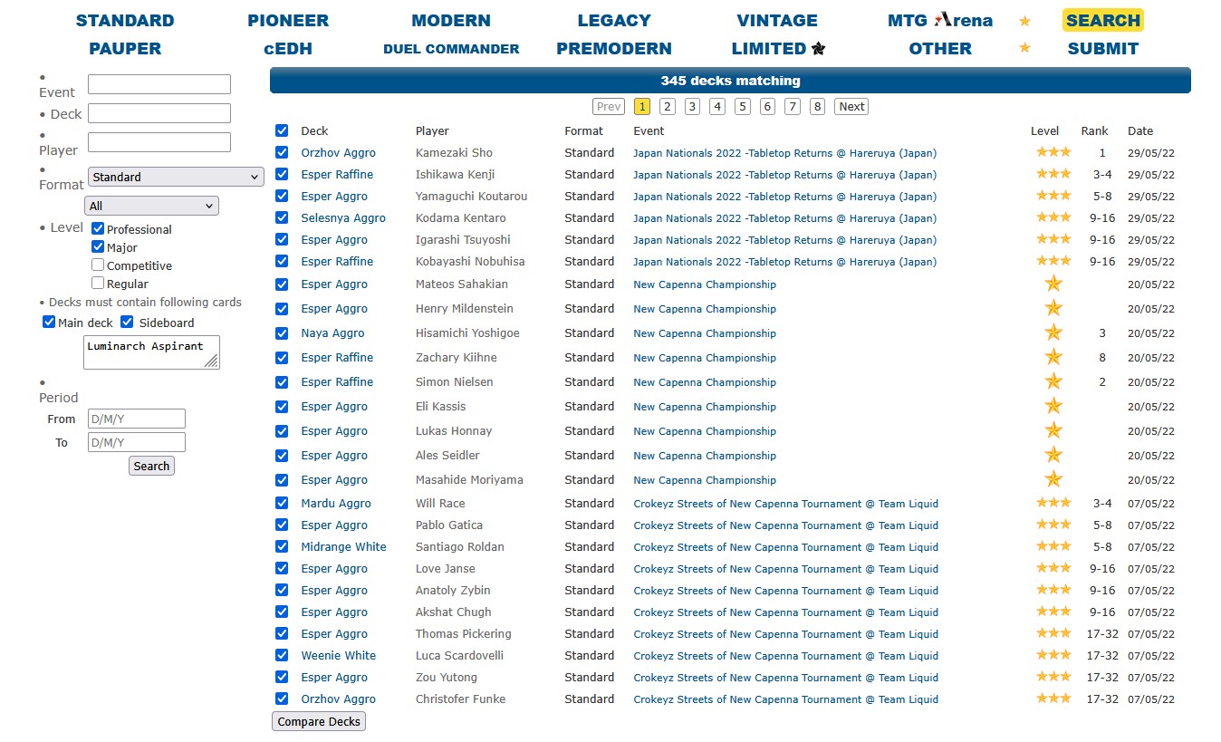The image size is (1221, 742).
Task: Click the level stars in Love Janse's row
Action: [x=1053, y=568]
